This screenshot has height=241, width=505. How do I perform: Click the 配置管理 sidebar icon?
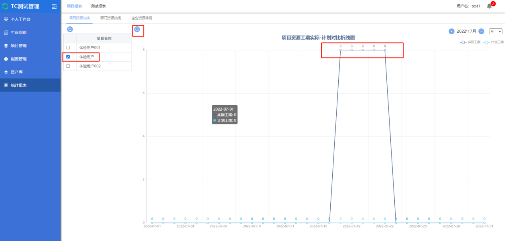pyautogui.click(x=6, y=59)
